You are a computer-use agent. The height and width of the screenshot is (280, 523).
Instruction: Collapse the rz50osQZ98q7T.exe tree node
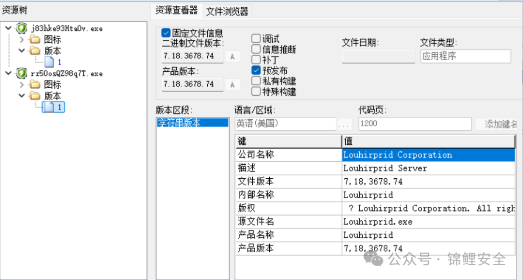click(x=9, y=74)
